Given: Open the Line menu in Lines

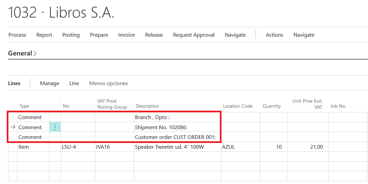Looking at the screenshot, I should [74, 83].
